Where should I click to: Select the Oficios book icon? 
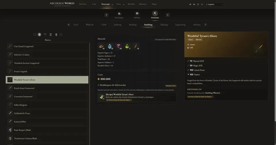[137, 13]
